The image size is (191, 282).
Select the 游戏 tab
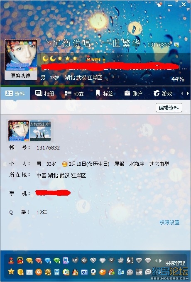click(163, 93)
